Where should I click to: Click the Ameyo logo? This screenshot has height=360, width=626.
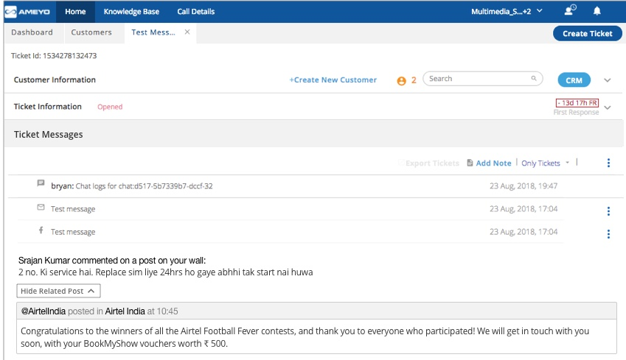pyautogui.click(x=27, y=12)
